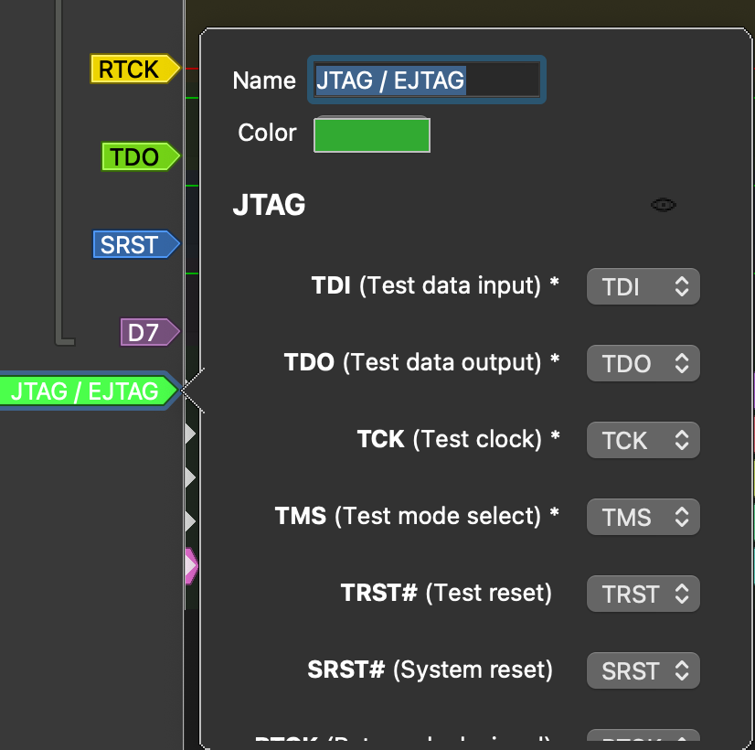Click the 'TRST# (Test reset)' label
Screen dimensions: 755x750
coord(446,593)
